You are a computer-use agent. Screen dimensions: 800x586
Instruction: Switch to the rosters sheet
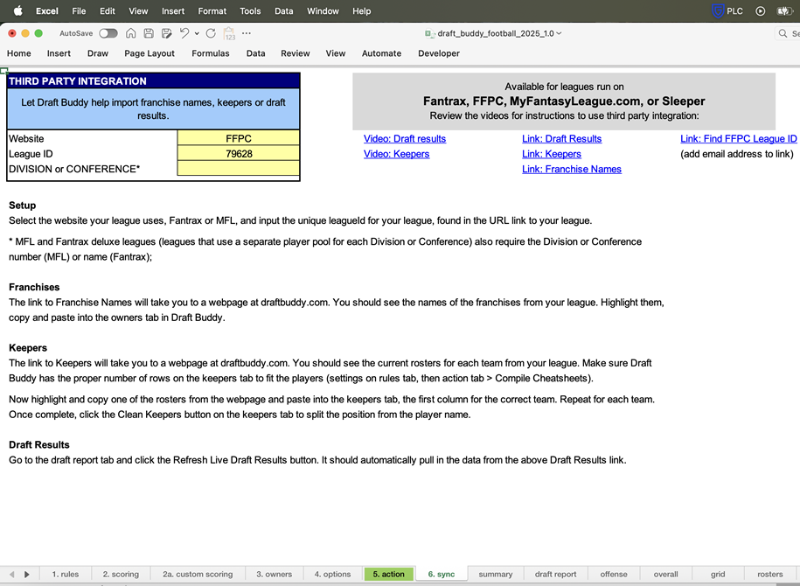click(770, 574)
